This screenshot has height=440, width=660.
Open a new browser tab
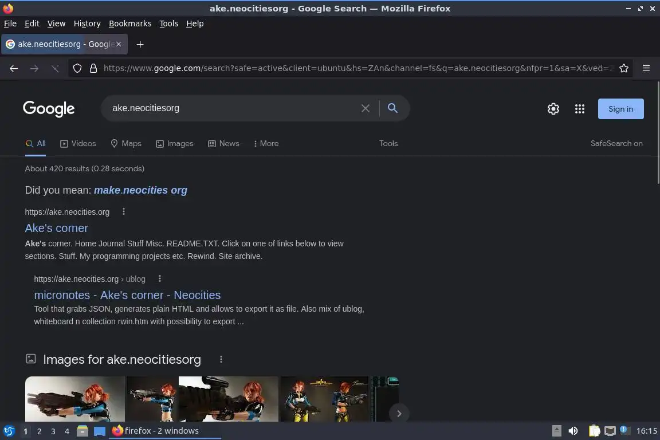point(140,44)
